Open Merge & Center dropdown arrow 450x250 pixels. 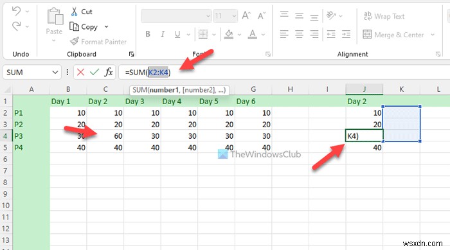(x=433, y=35)
